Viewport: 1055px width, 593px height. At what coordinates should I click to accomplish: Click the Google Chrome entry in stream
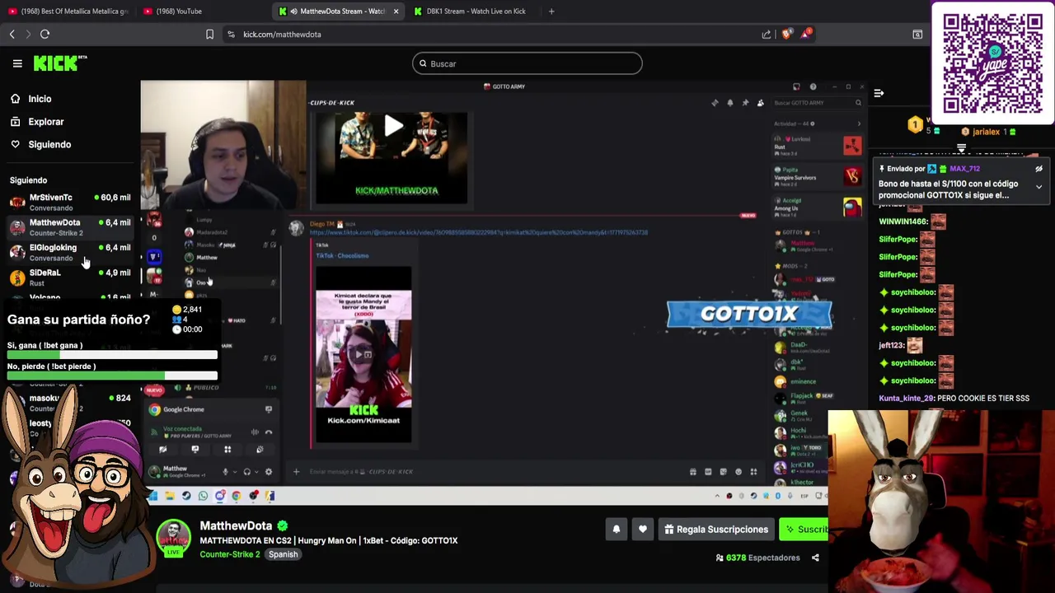(x=183, y=409)
